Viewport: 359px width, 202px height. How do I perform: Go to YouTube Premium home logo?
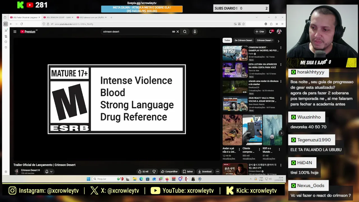[x=28, y=32]
